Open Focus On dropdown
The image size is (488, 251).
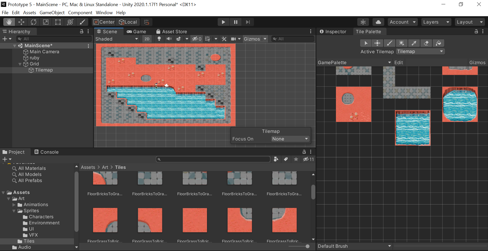pyautogui.click(x=290, y=139)
